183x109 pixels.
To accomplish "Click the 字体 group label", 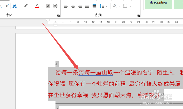I will pyautogui.click(x=9, y=15).
